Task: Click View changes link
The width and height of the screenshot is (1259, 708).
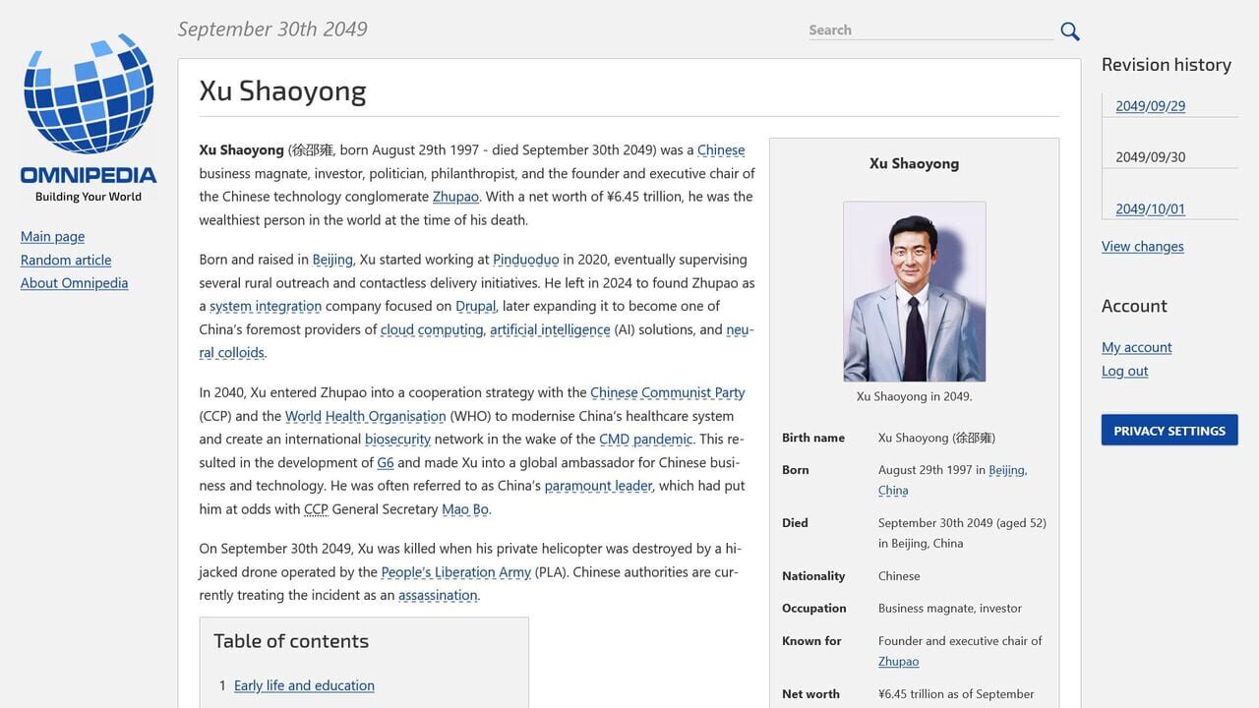Action: pyautogui.click(x=1142, y=247)
